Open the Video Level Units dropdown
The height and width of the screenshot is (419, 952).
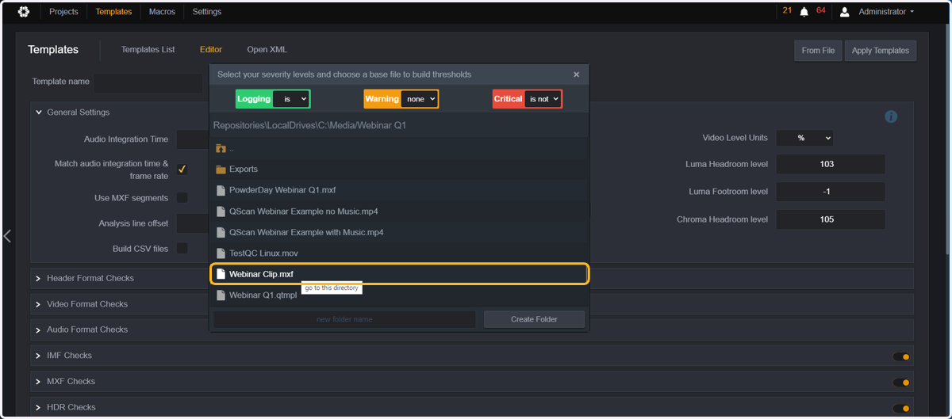point(804,138)
